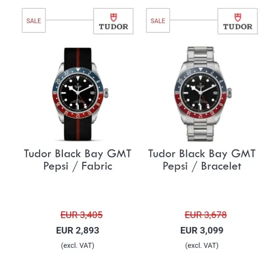This screenshot has height=256, width=279.
Task: Click the crossed-out price EUR 3,405
Action: point(81,215)
